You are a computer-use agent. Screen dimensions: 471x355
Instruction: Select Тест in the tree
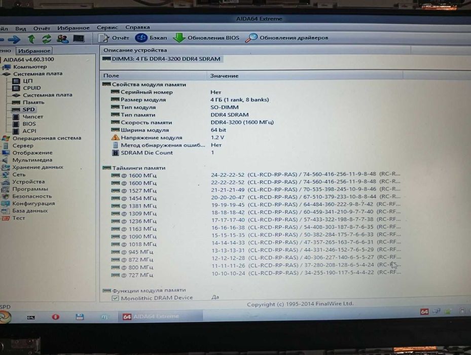[18, 218]
